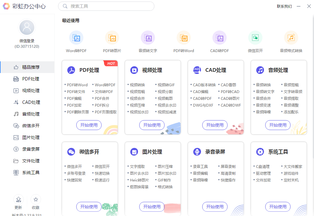
Task: Click 开始使用 on the 图片处理 card
Action: [x=152, y=207]
